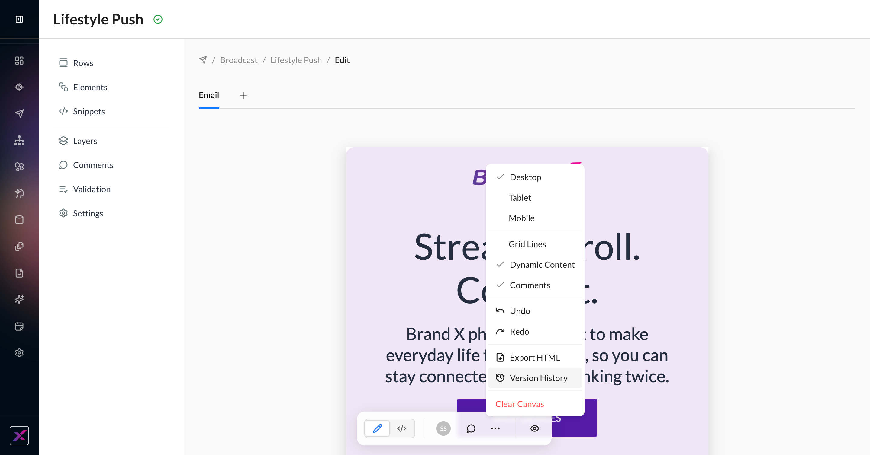Open the hierarchy tree icon in left rail
Viewport: 870px width, 455px height.
coord(19,140)
